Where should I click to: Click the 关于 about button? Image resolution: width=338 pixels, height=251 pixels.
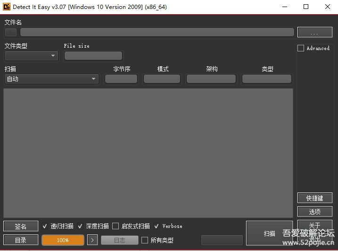[314, 225]
